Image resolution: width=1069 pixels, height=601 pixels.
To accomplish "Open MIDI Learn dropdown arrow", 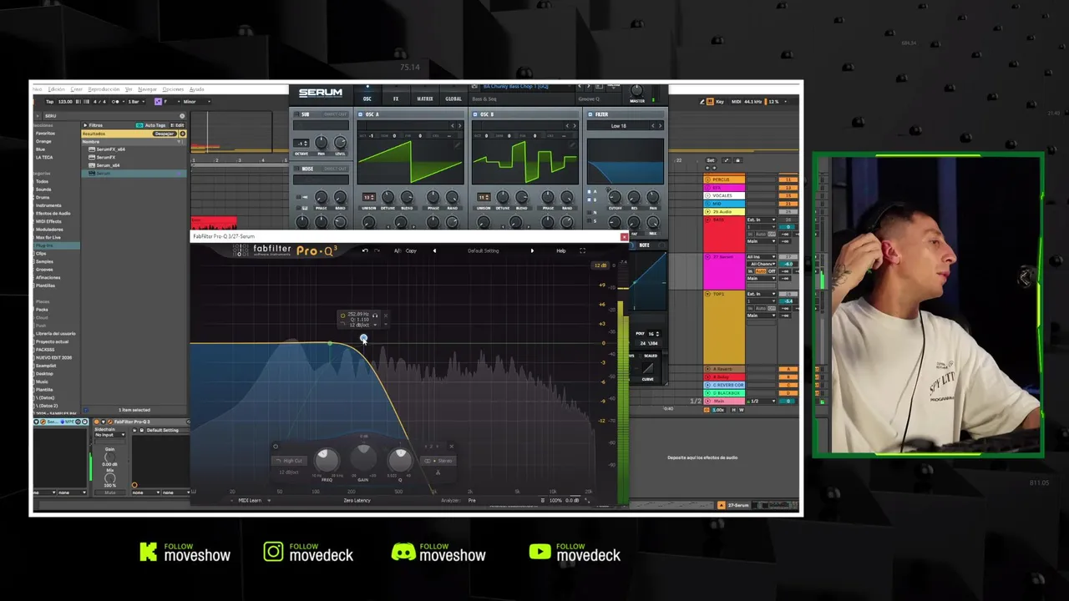I will point(269,500).
